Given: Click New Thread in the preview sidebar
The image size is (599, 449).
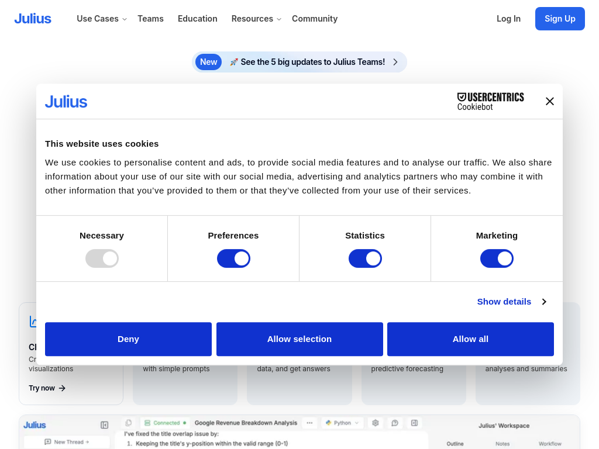Looking at the screenshot, I should click(x=67, y=442).
